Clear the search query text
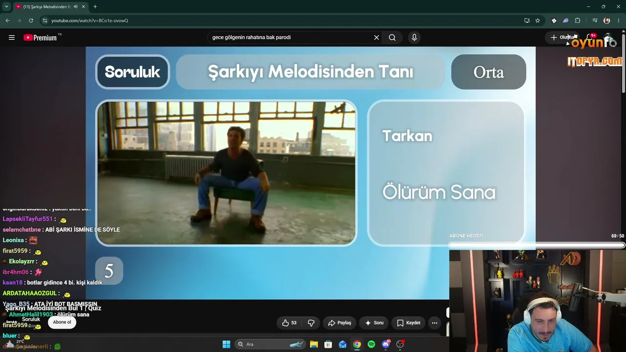This screenshot has width=626, height=352. pos(377,38)
